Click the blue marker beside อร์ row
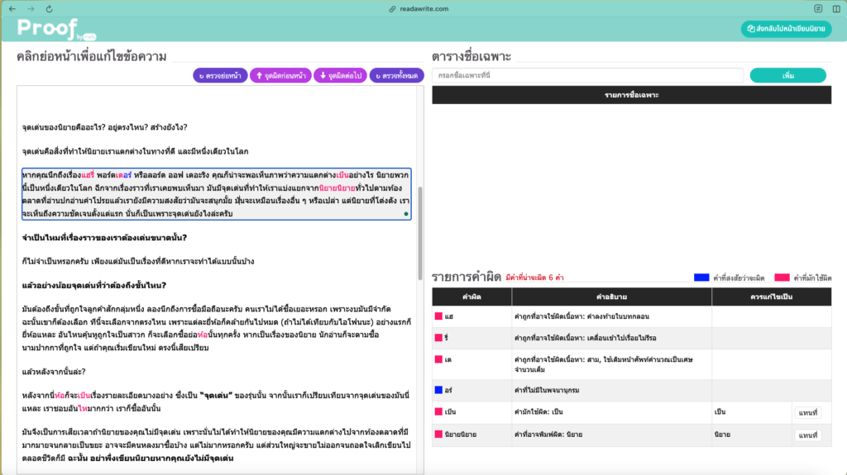 438,389
